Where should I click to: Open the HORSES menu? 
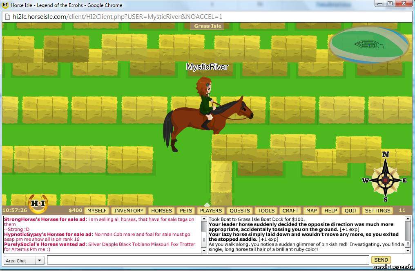click(161, 210)
